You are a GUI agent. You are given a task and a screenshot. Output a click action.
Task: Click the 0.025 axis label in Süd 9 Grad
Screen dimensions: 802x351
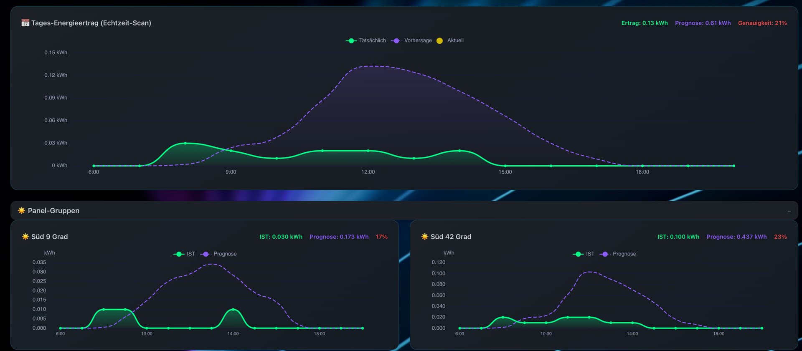[x=39, y=281]
